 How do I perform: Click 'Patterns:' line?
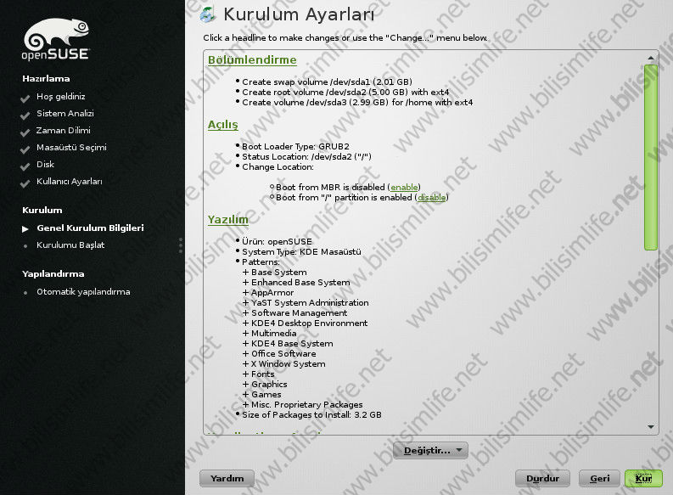coord(261,262)
